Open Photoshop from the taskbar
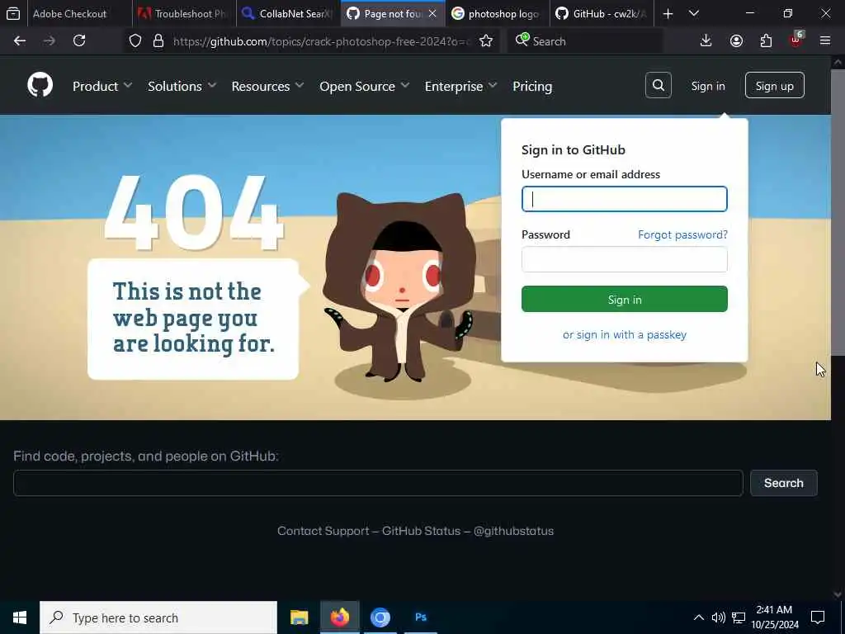 point(421,617)
